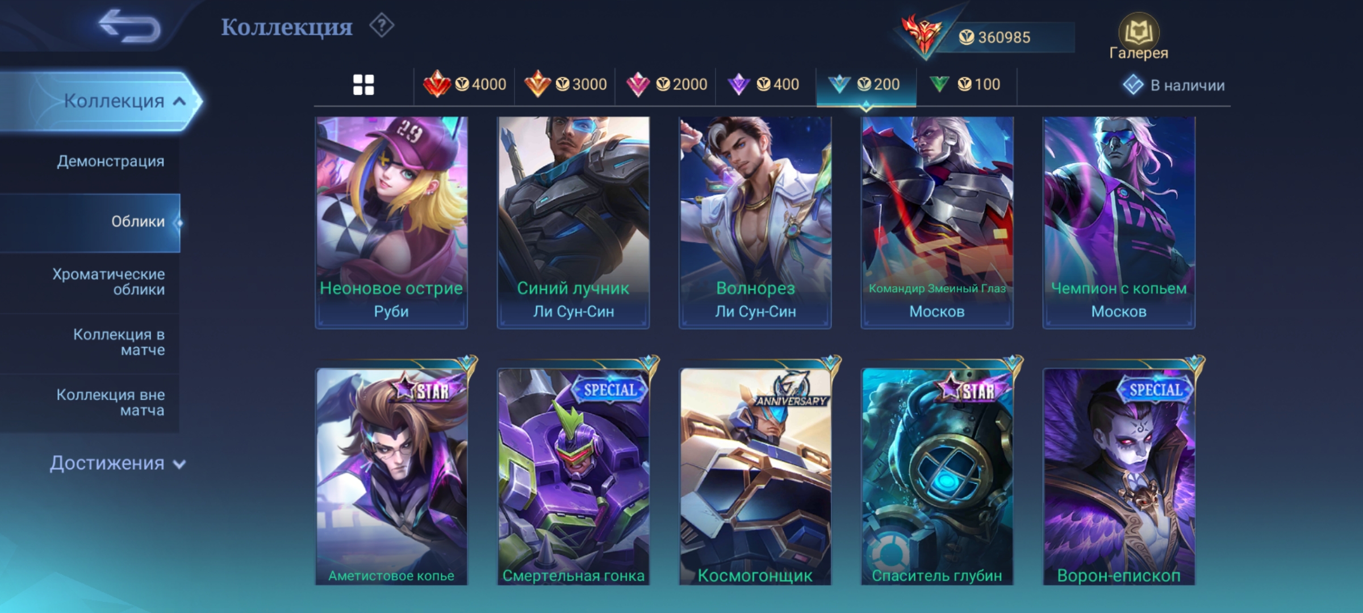Image resolution: width=1363 pixels, height=613 pixels.
Task: Go back using the return arrow icon
Action: point(129,27)
